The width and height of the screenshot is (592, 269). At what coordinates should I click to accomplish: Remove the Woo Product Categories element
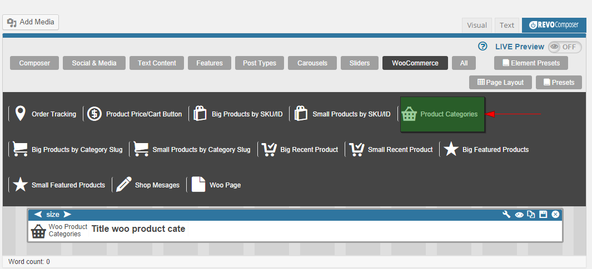[555, 215]
